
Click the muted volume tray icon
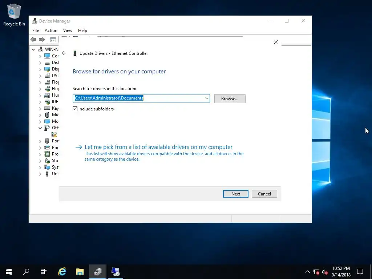(x=325, y=272)
